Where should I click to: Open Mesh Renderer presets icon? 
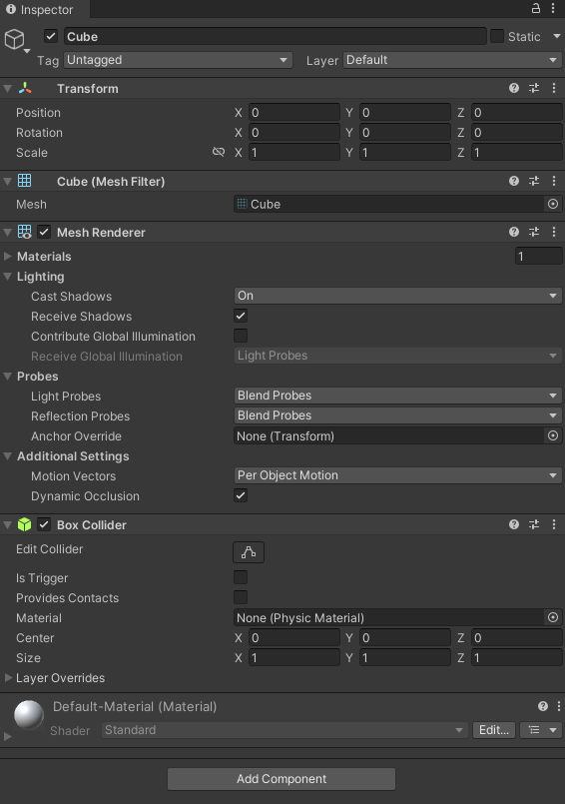point(534,232)
